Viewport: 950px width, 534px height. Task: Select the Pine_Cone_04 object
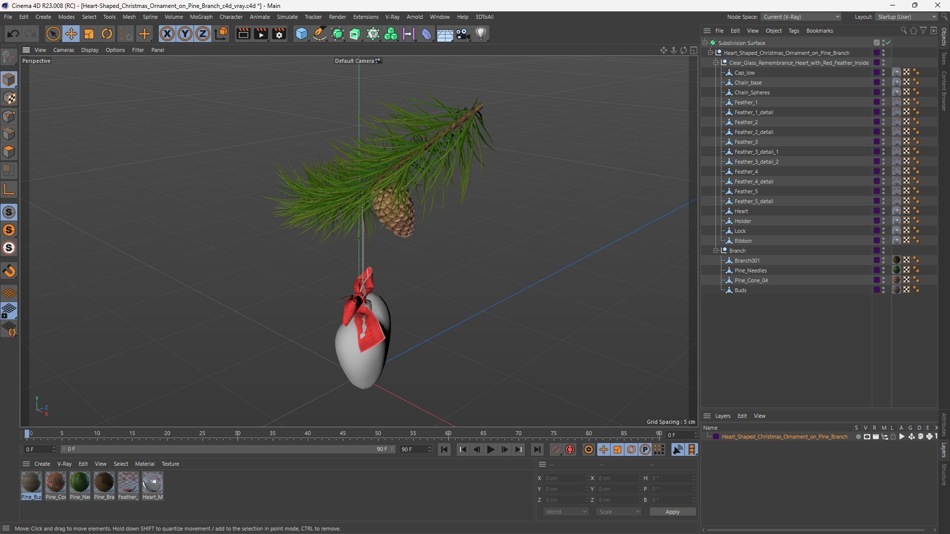pos(751,280)
